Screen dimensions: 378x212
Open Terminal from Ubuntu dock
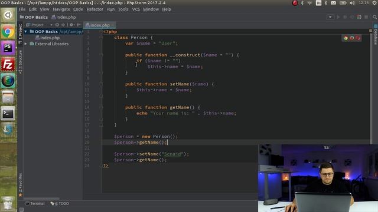[x=8, y=113]
